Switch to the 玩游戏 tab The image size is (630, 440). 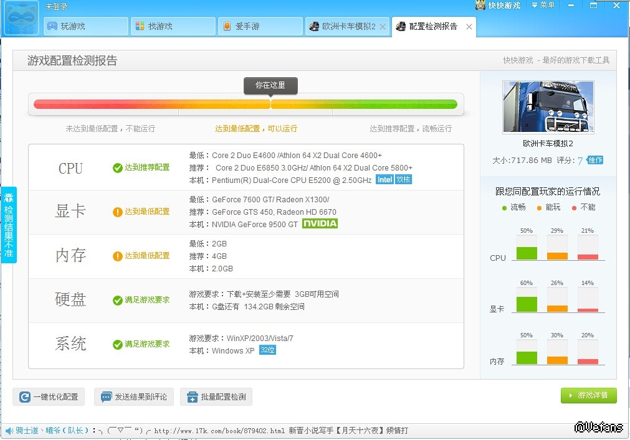click(86, 27)
